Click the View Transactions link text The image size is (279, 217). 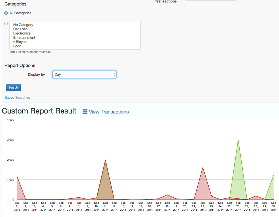point(109,112)
